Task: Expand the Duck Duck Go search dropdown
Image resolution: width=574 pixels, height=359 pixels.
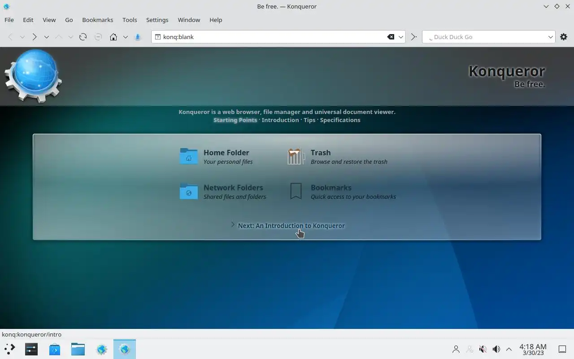Action: click(550, 37)
